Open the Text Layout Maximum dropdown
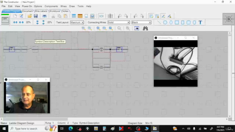The width and height of the screenshot is (235, 132). [77, 22]
